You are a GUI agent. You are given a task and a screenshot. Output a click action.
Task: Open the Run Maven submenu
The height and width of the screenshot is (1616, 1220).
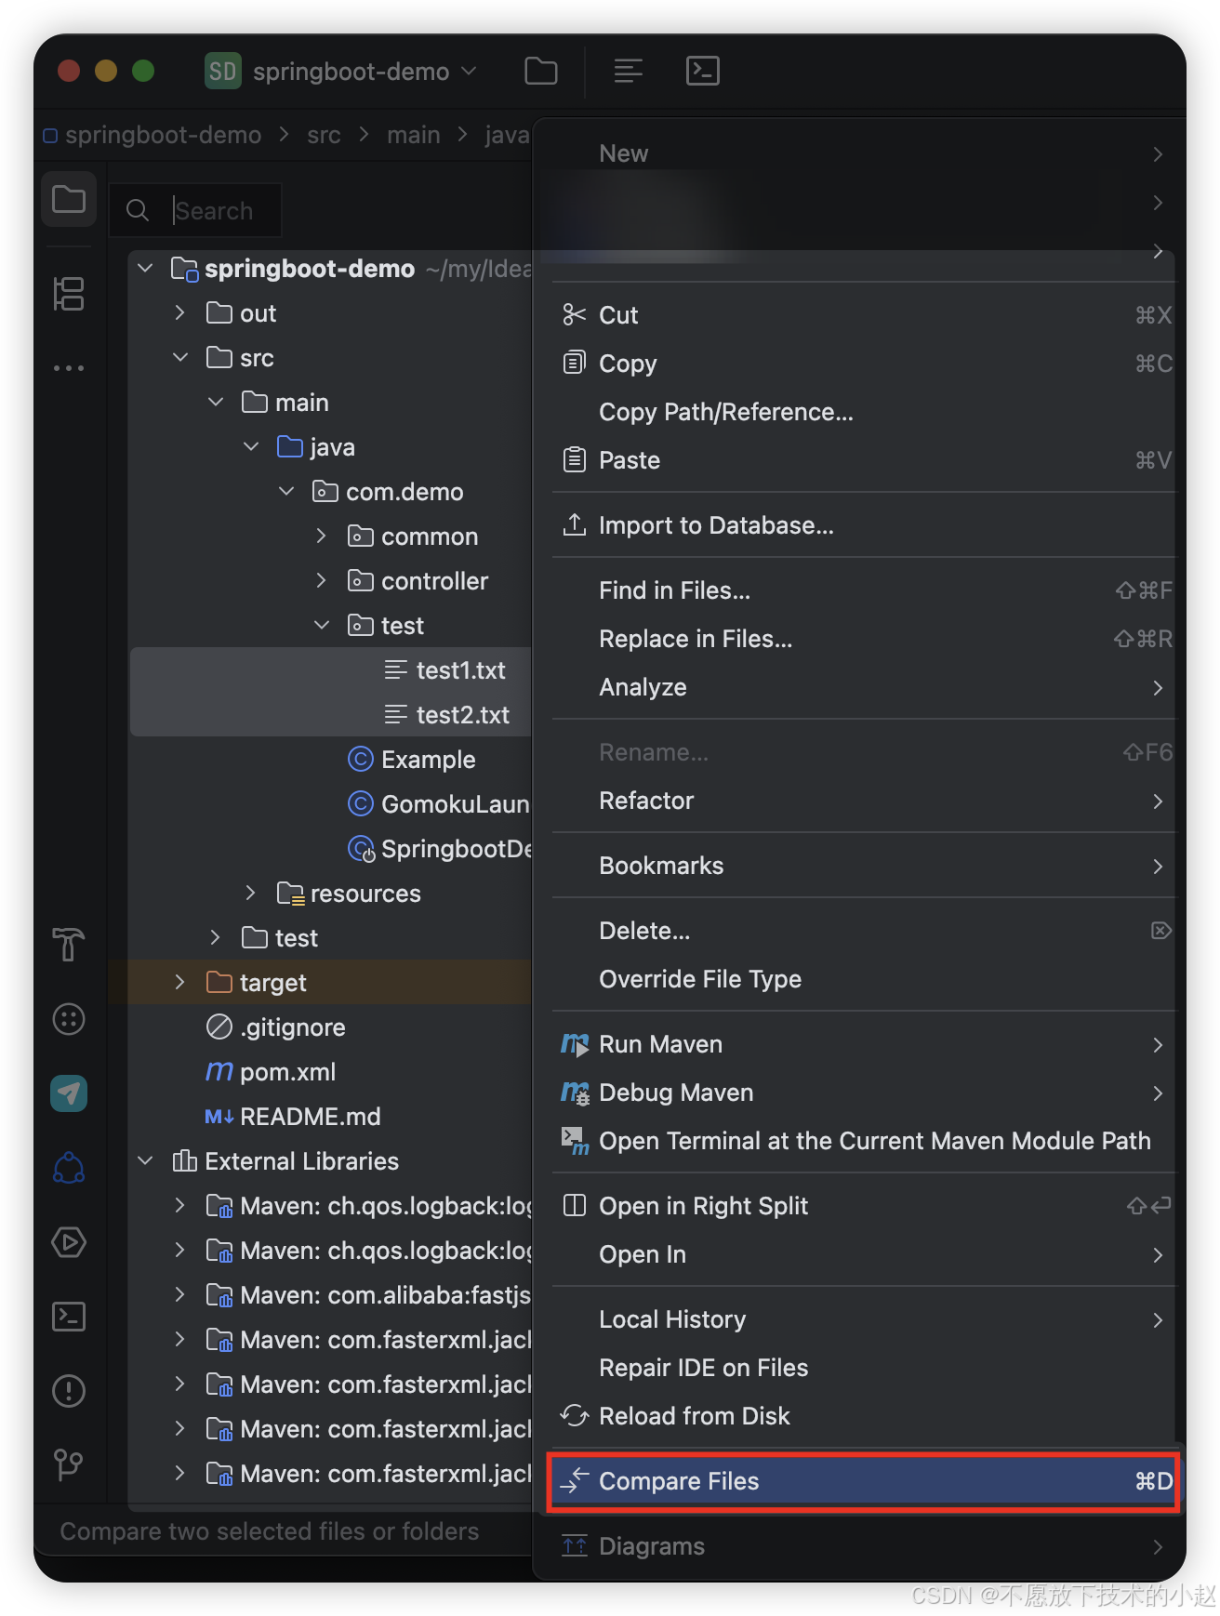863,1044
